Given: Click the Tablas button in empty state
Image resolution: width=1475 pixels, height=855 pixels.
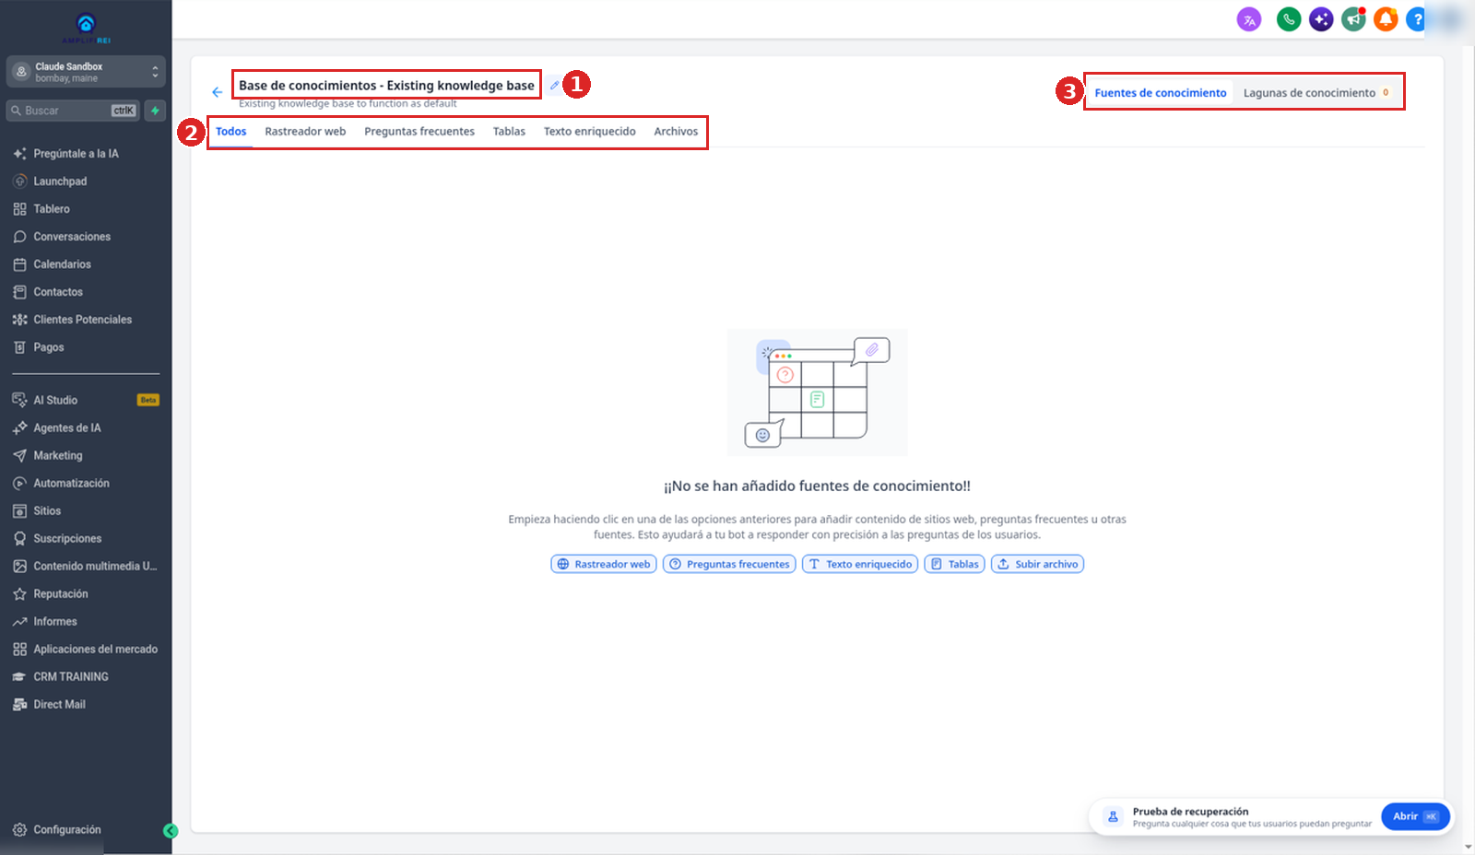Looking at the screenshot, I should tap(954, 564).
